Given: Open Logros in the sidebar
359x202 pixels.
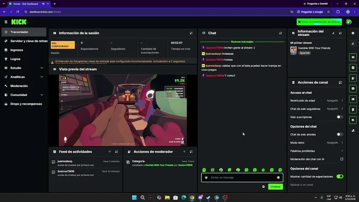Looking at the screenshot, I should coord(24,59).
